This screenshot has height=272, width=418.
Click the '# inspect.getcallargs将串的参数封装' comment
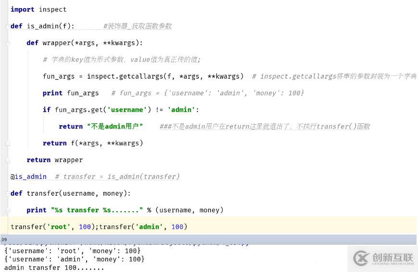[x=334, y=76]
